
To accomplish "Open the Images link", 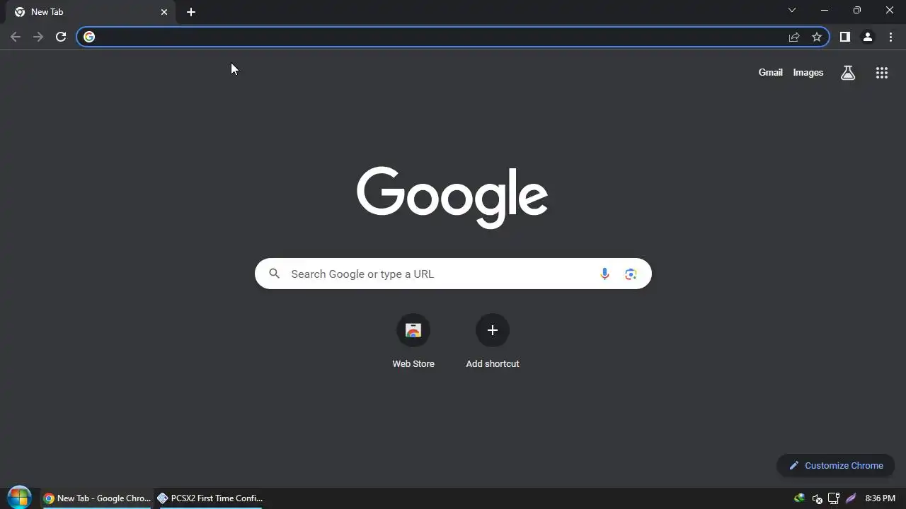I will coord(808,72).
